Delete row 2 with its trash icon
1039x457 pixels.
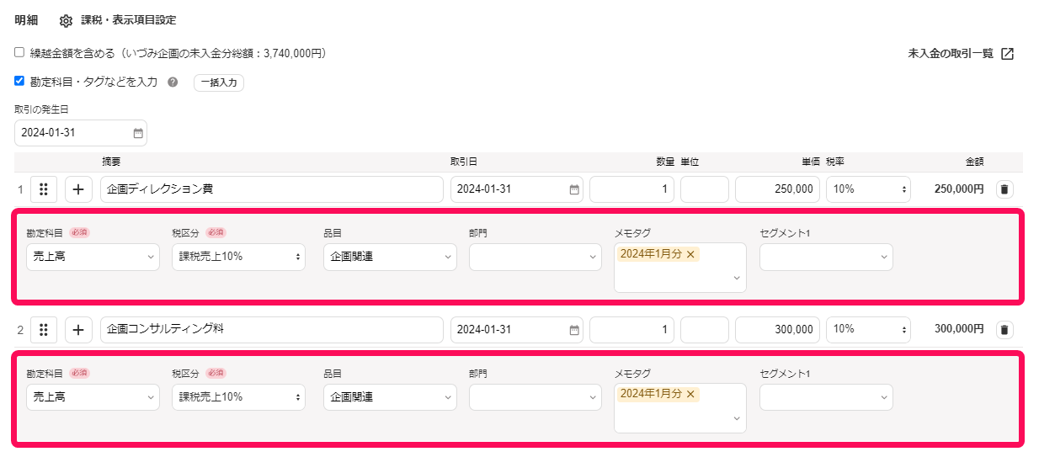click(x=1004, y=330)
